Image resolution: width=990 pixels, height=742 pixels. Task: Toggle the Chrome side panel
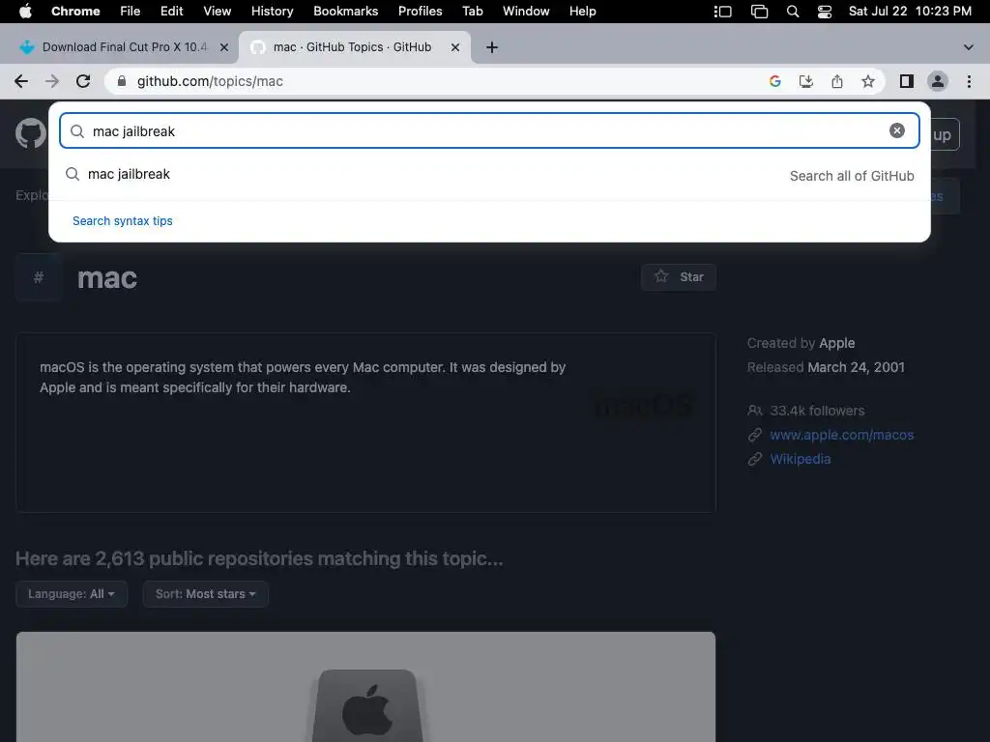pos(907,81)
